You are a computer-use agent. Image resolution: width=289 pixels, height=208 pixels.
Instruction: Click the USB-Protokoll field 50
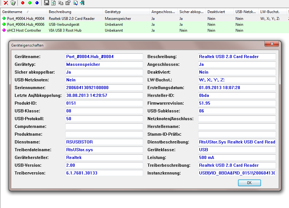104,119
